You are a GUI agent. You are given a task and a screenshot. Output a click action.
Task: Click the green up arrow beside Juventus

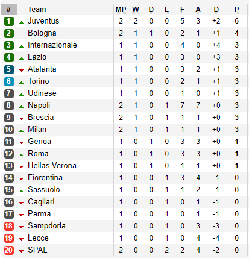point(21,22)
